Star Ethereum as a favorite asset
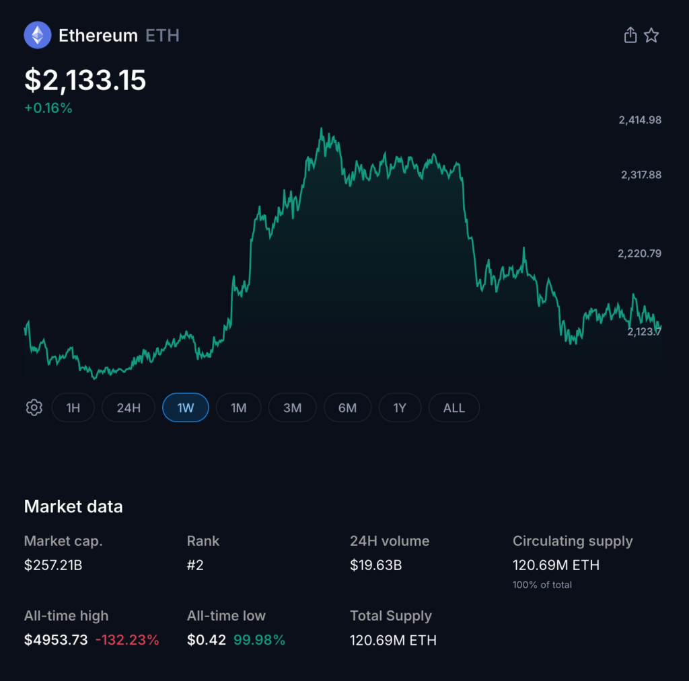Screen dimensions: 689x681 [651, 34]
